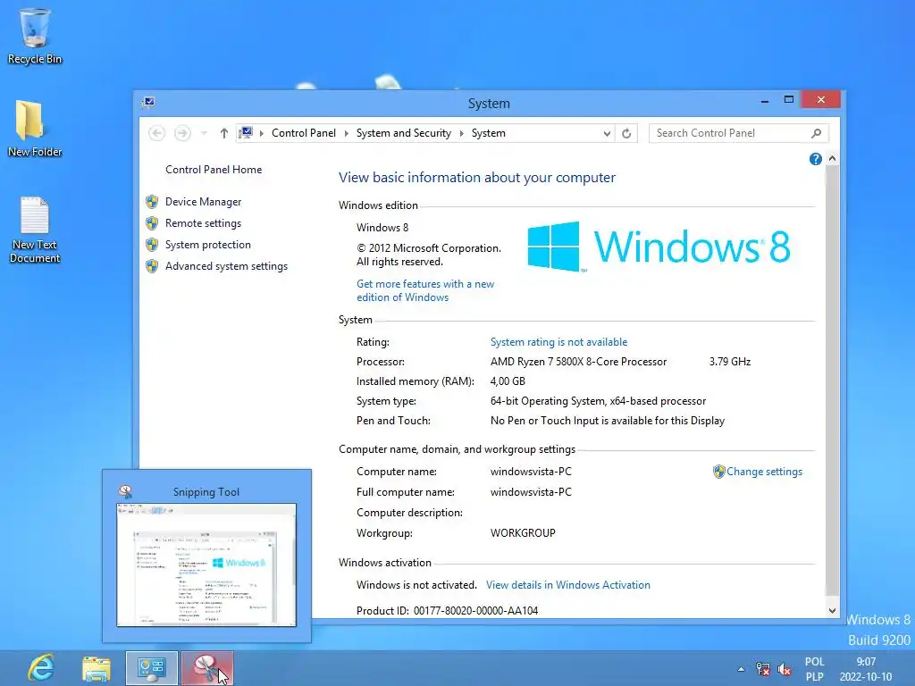Click the Remote settings shield icon
The height and width of the screenshot is (686, 915).
click(152, 223)
